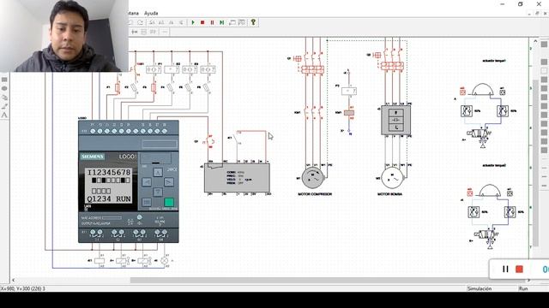
Task: Select the text 'A' tool in the left toolbar
Action: click(4, 115)
